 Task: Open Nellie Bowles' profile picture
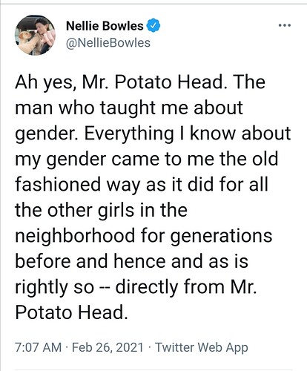tap(35, 35)
